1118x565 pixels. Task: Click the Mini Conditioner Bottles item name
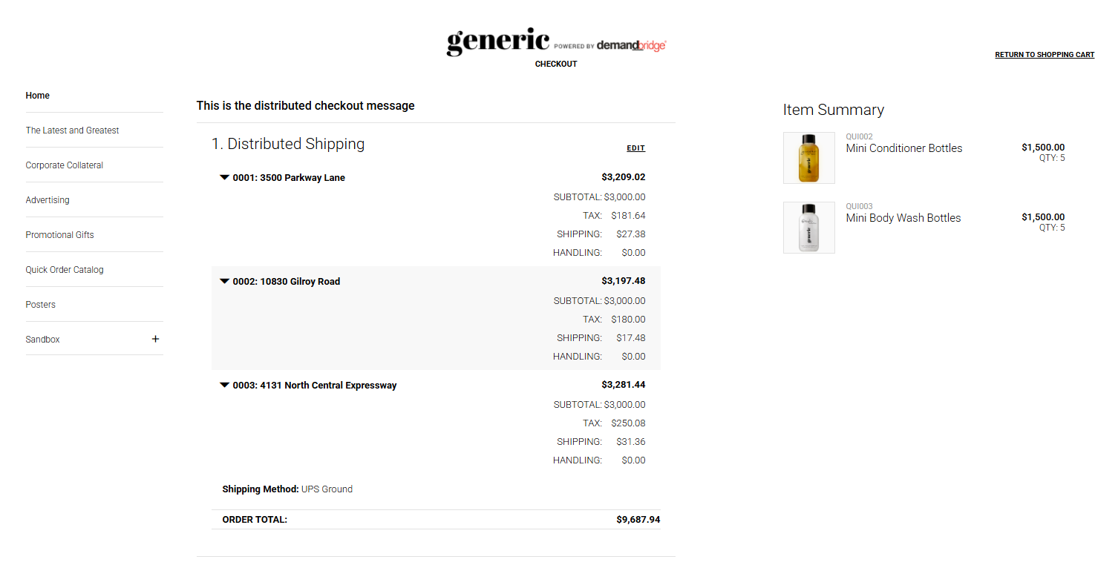[x=904, y=148]
